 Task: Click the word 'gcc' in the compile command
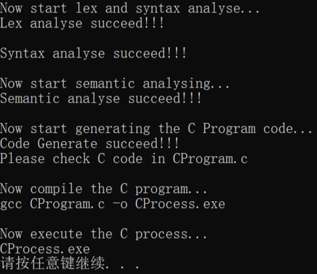tap(11, 205)
